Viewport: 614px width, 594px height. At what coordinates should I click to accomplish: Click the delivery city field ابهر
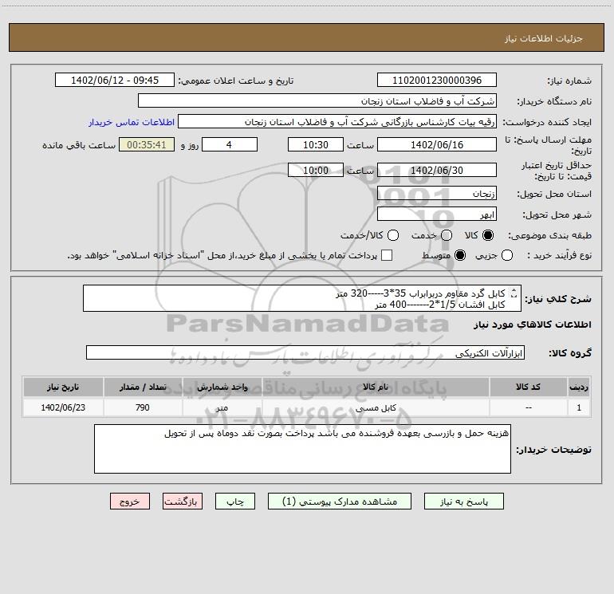(x=437, y=214)
